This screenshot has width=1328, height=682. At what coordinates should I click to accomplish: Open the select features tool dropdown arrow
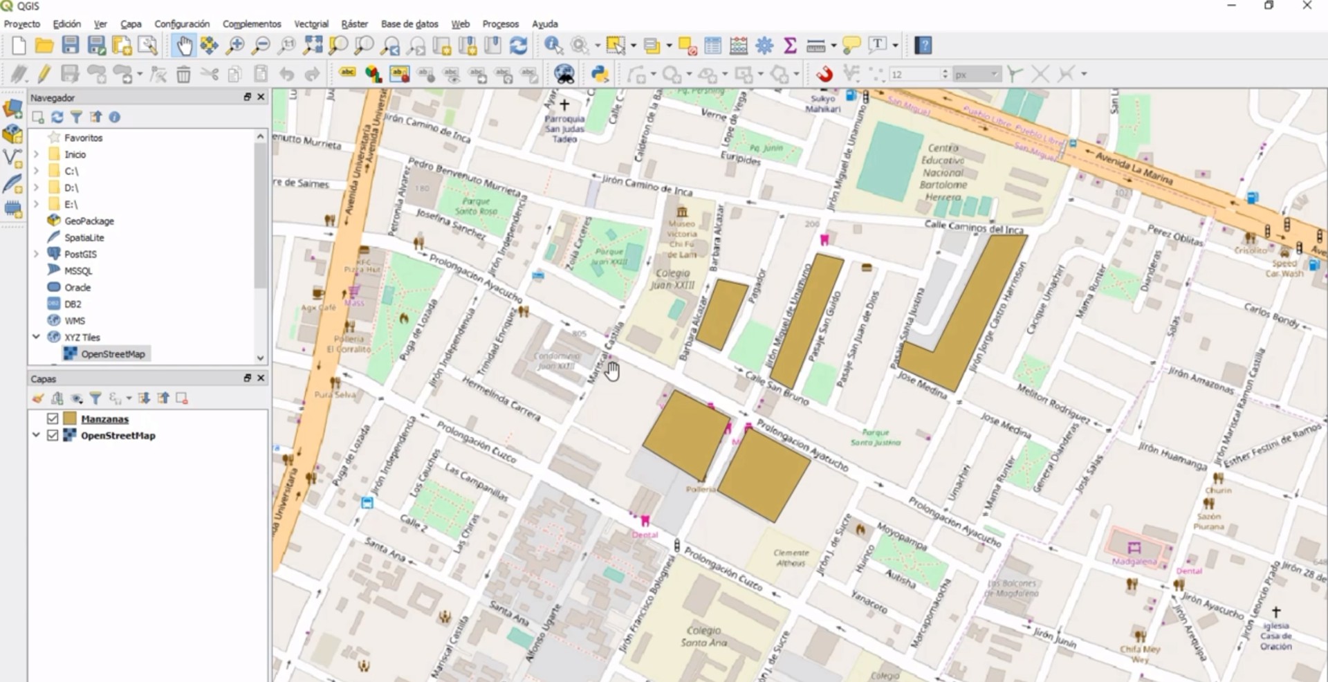pos(633,46)
